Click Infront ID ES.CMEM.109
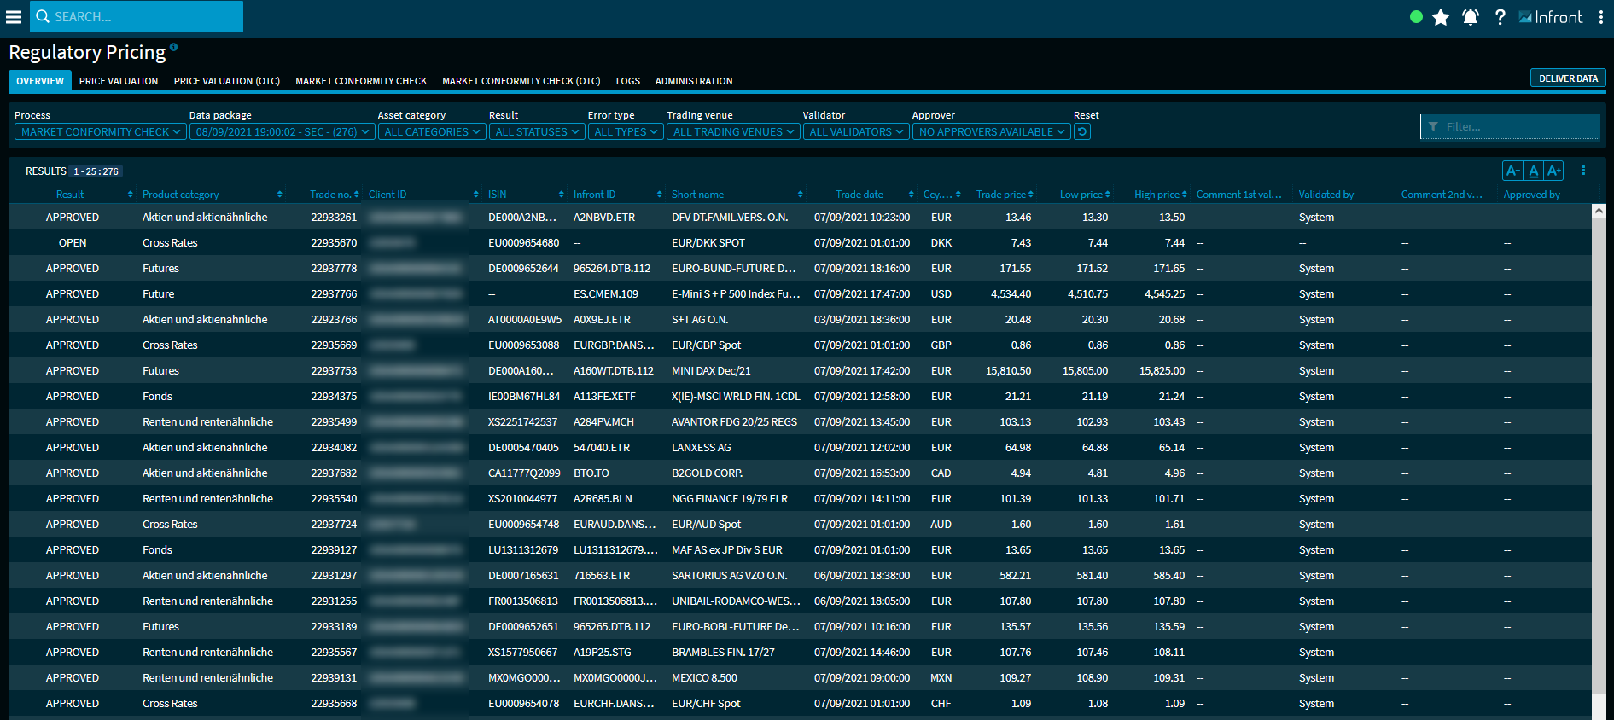This screenshot has width=1614, height=720. click(606, 294)
